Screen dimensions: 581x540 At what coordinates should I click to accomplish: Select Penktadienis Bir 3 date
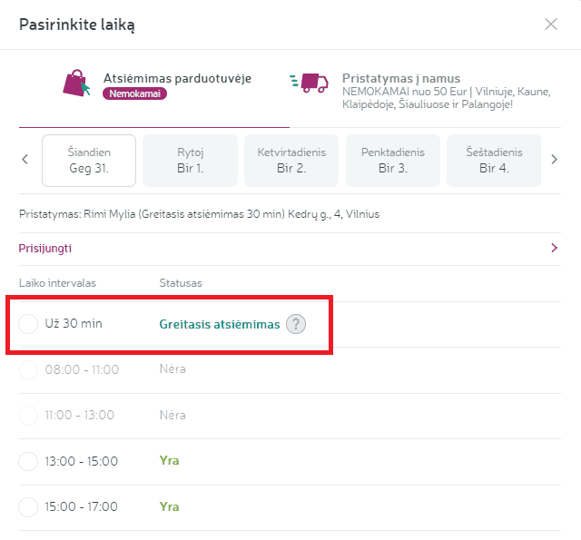pos(392,160)
